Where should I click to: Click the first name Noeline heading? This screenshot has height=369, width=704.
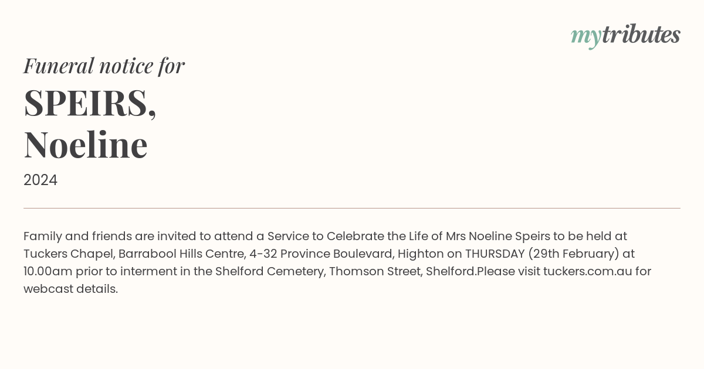[86, 145]
